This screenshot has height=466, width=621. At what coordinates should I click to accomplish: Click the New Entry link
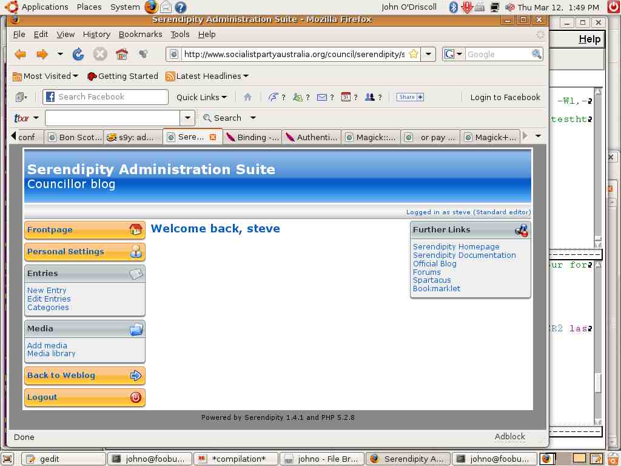(x=47, y=290)
